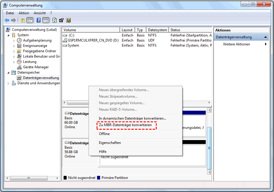Image resolution: width=274 pixels, height=192 pixels.
Task: Click the Up one level folder icon
Action: click(x=23, y=20)
